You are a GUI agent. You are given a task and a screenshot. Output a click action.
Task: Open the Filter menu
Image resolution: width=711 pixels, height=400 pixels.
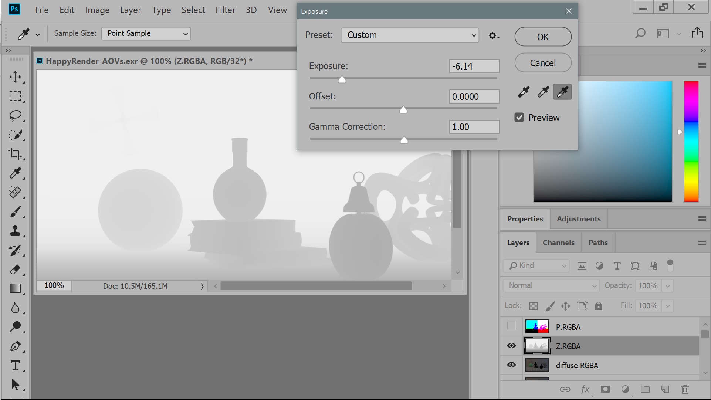[x=225, y=10]
